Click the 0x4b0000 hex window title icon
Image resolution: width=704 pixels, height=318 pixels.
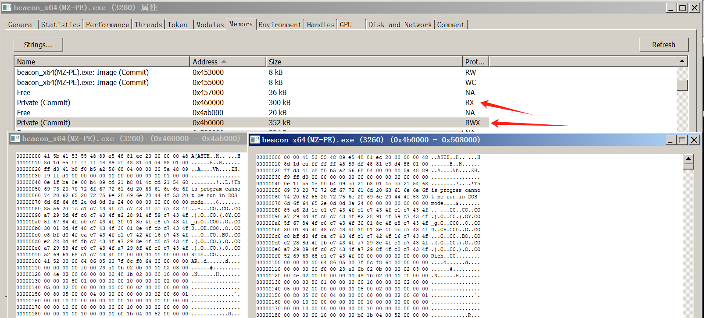[255, 140]
